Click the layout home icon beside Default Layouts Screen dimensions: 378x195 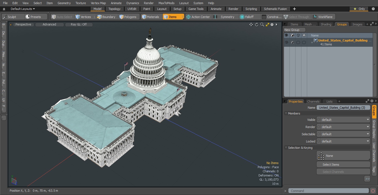click(x=4, y=9)
